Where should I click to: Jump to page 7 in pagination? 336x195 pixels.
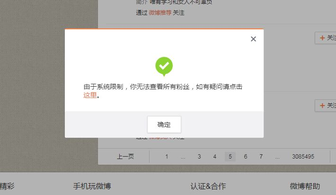(261, 157)
